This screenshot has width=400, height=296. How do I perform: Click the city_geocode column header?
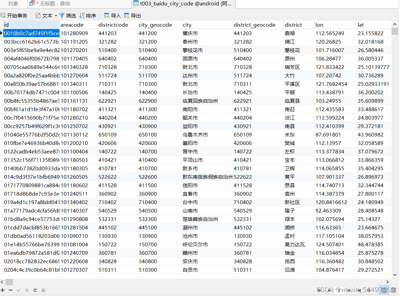[160, 25]
